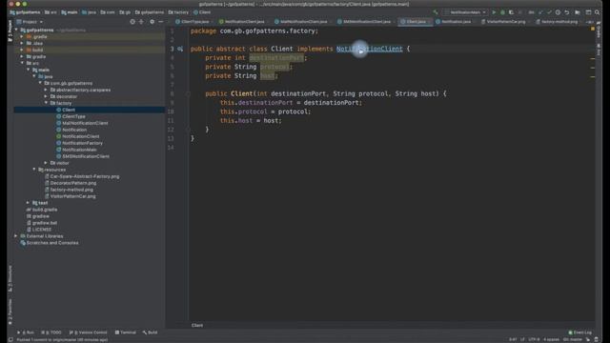Collapse the resources folder
The image size is (610, 343).
[34, 170]
